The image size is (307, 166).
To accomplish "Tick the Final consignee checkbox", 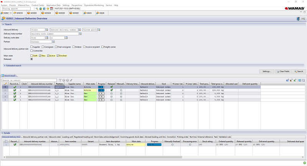I will [56, 47].
